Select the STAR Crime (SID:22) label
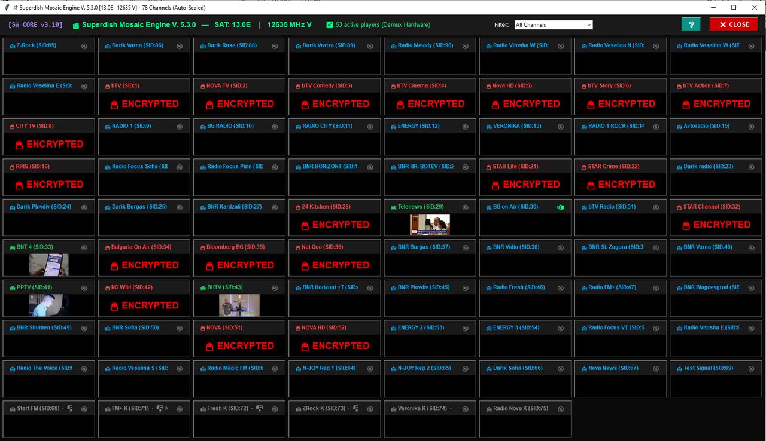 613,167
